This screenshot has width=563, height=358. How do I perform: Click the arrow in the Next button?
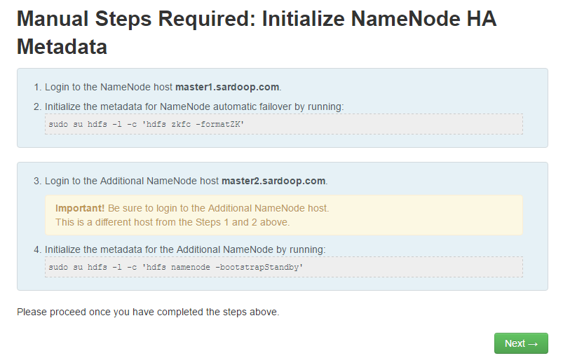point(533,343)
